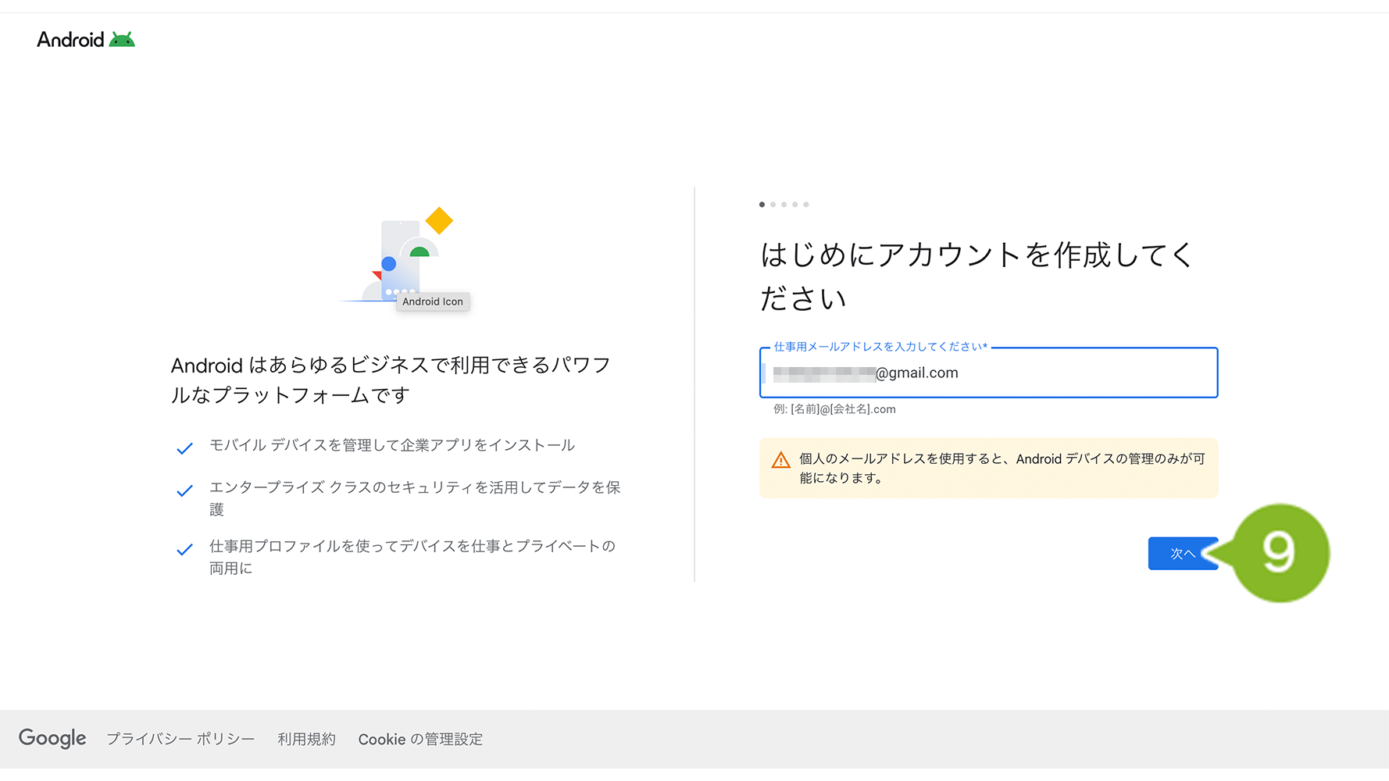Open プライバシー ポリシー link
This screenshot has height=781, width=1389.
(x=180, y=740)
